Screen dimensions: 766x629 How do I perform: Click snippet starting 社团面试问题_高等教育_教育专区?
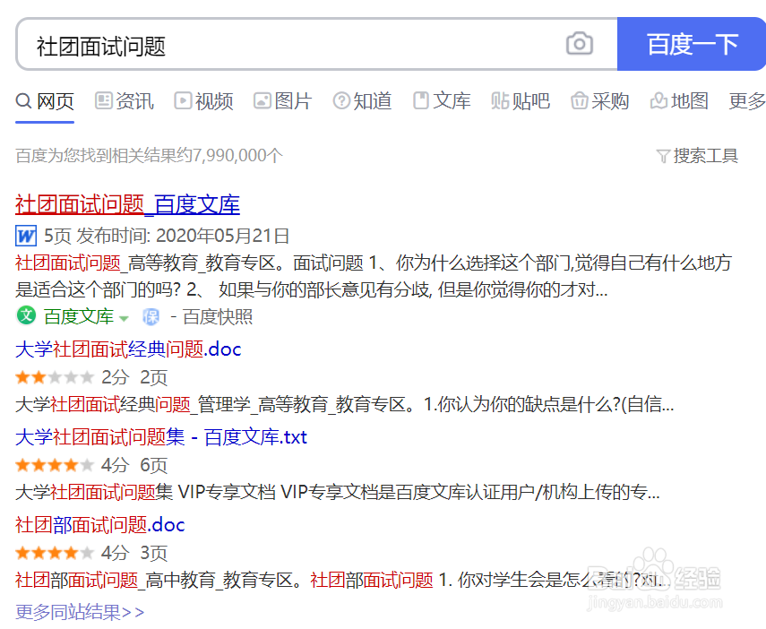point(374,276)
